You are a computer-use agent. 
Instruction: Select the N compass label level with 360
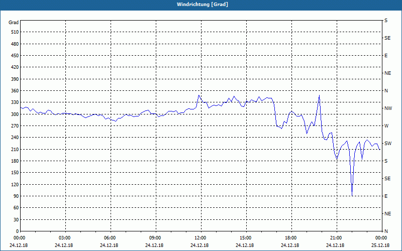pyautogui.click(x=386, y=91)
